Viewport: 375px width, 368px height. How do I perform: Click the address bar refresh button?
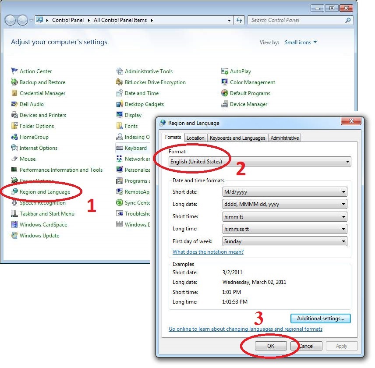(239, 20)
